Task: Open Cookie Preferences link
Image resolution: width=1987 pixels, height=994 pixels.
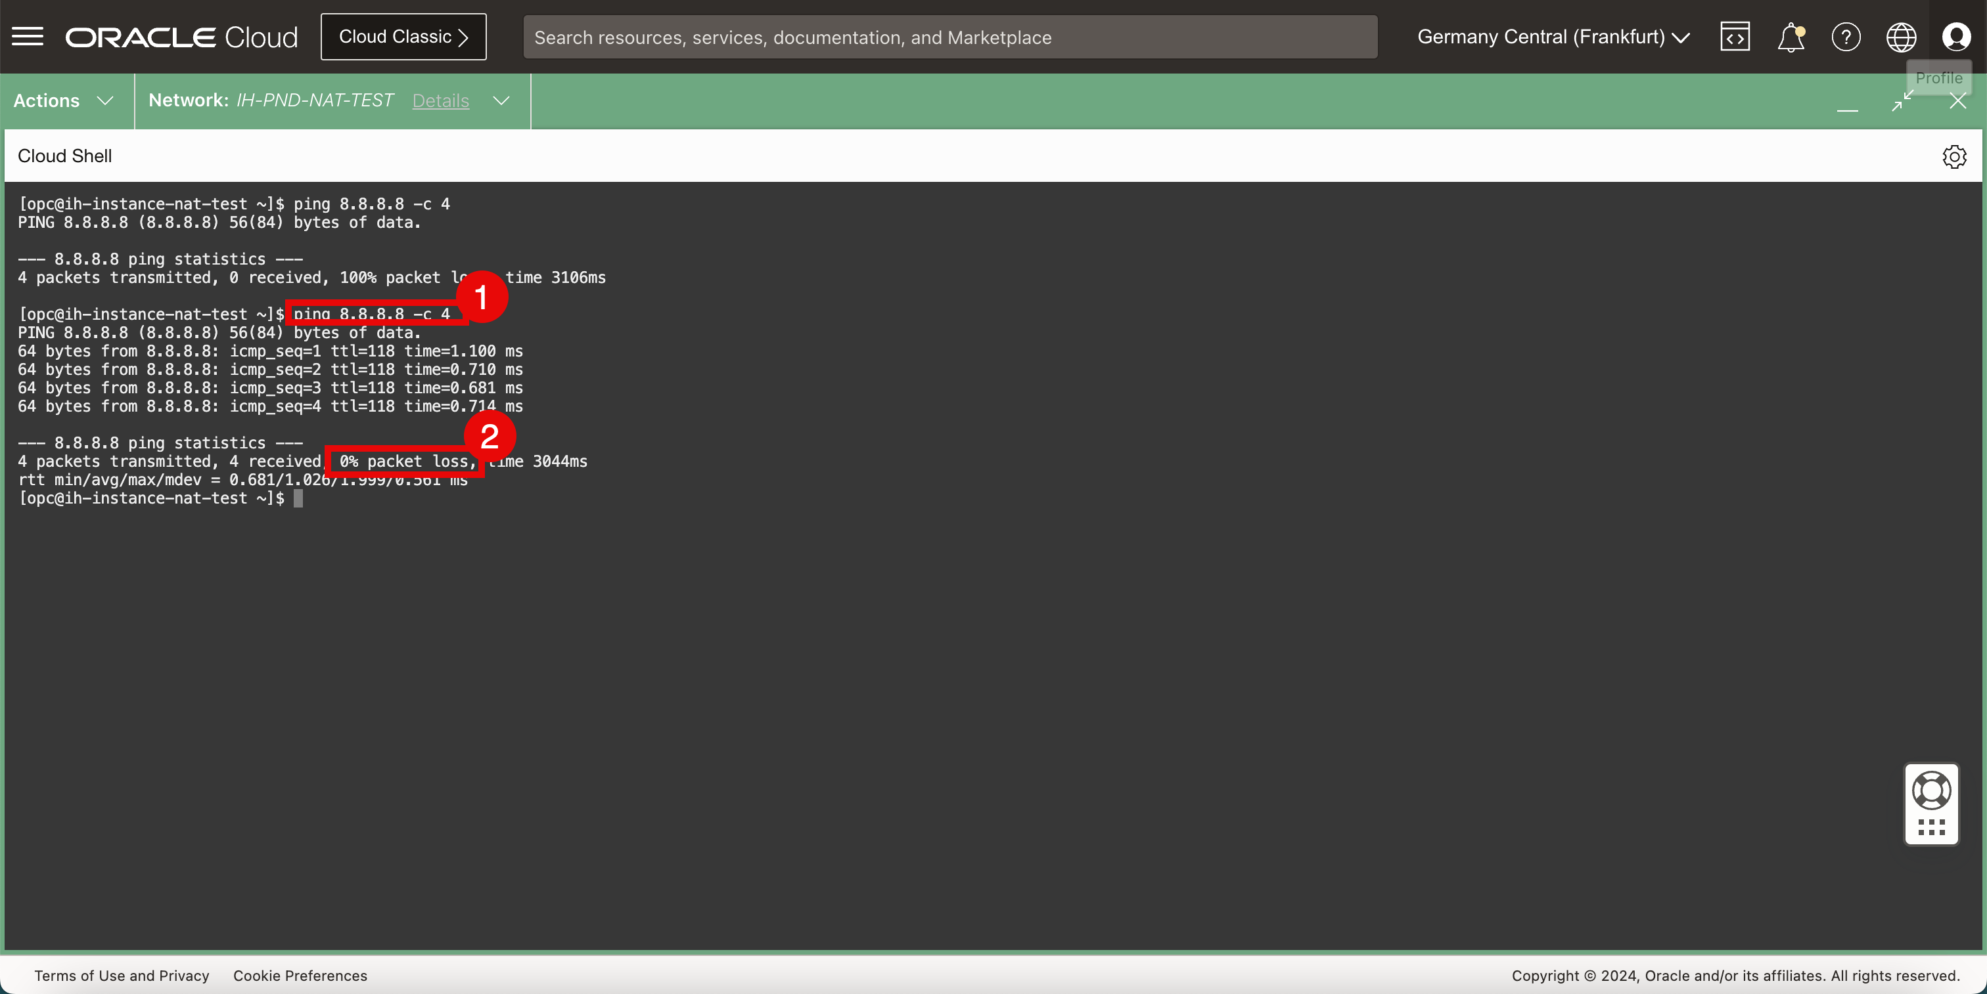Action: pos(300,976)
